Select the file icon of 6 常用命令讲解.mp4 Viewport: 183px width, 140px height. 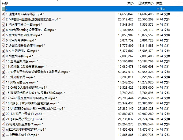3,40
